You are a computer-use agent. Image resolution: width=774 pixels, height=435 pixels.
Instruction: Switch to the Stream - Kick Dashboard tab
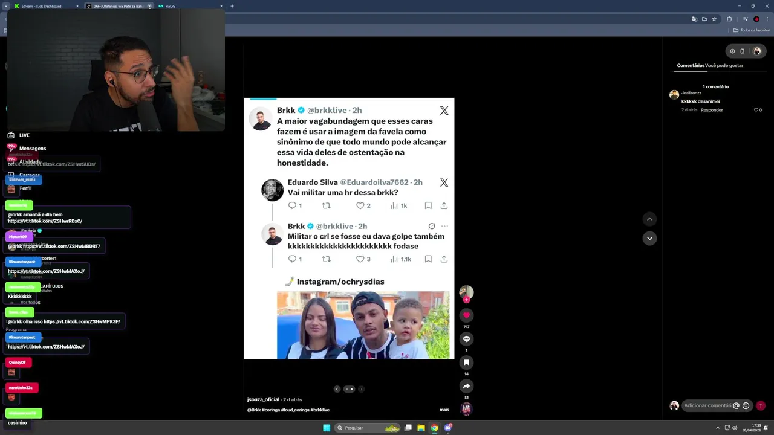(47, 6)
